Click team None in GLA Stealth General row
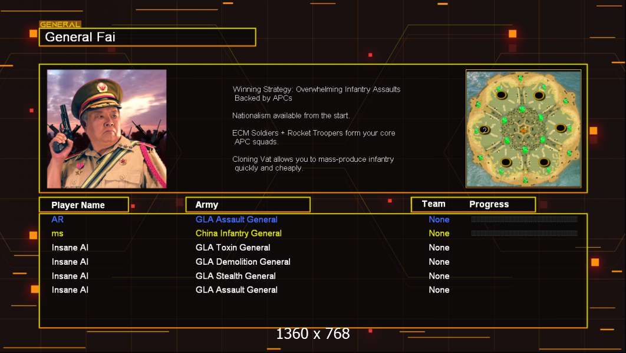The image size is (626, 353). (439, 276)
